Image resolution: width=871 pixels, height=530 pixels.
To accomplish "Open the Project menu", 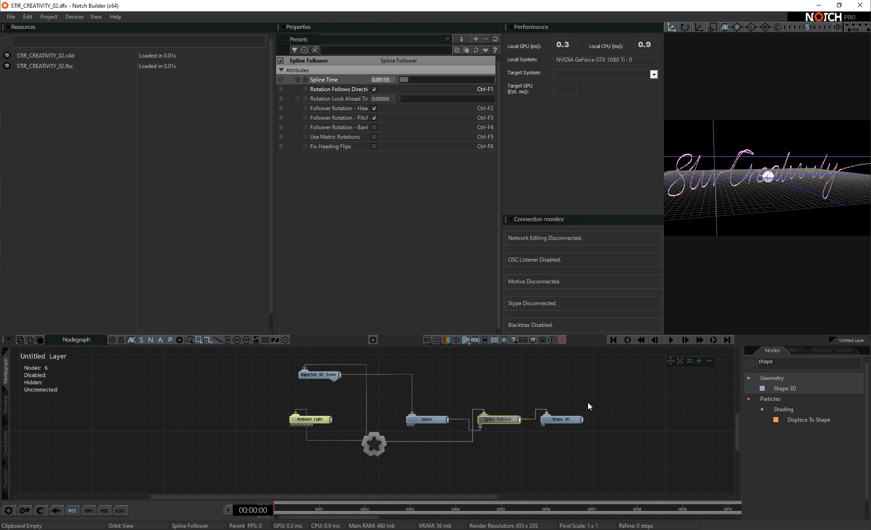I will (49, 17).
